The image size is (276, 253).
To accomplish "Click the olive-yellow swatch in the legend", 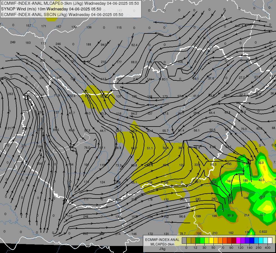I will (x=189, y=241).
